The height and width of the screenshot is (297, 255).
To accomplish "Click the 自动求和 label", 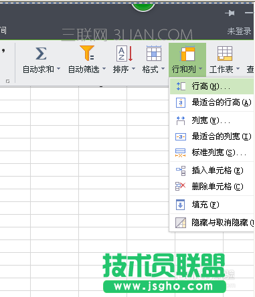I will coord(38,70).
